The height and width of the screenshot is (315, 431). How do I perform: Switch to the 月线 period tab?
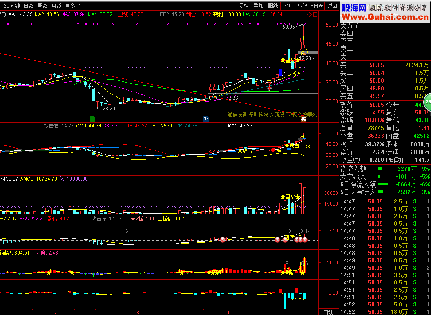point(57,6)
